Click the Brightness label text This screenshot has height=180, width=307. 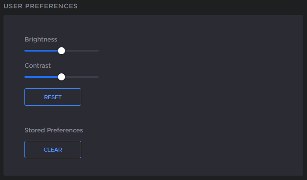[41, 39]
